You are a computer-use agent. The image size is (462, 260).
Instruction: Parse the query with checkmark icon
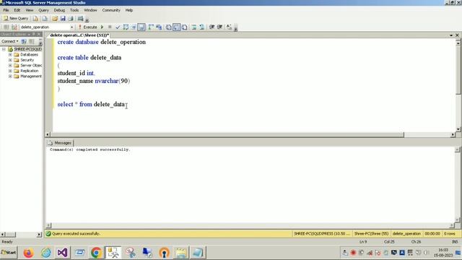coord(118,27)
